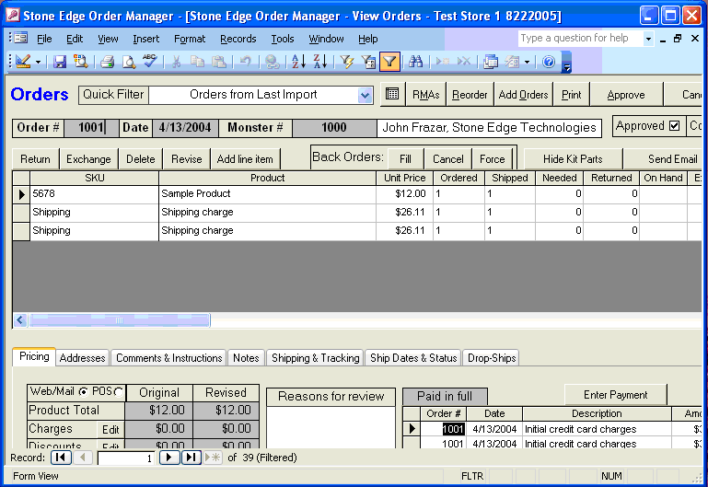The width and height of the screenshot is (708, 487).
Task: Go to next record navigation arrow
Action: 168,458
